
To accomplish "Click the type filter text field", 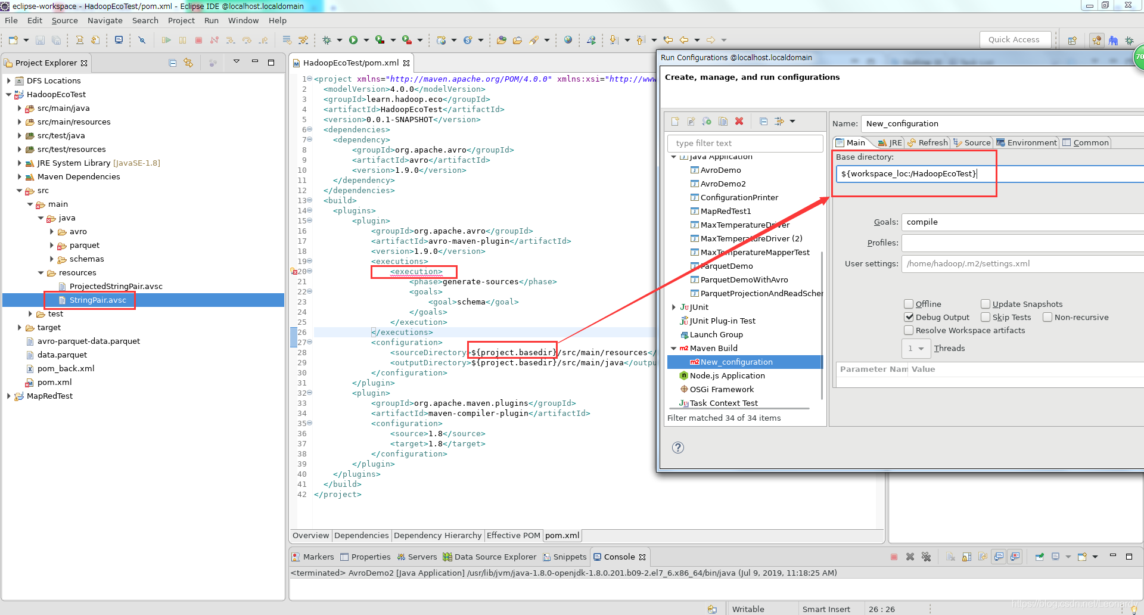I will click(745, 143).
